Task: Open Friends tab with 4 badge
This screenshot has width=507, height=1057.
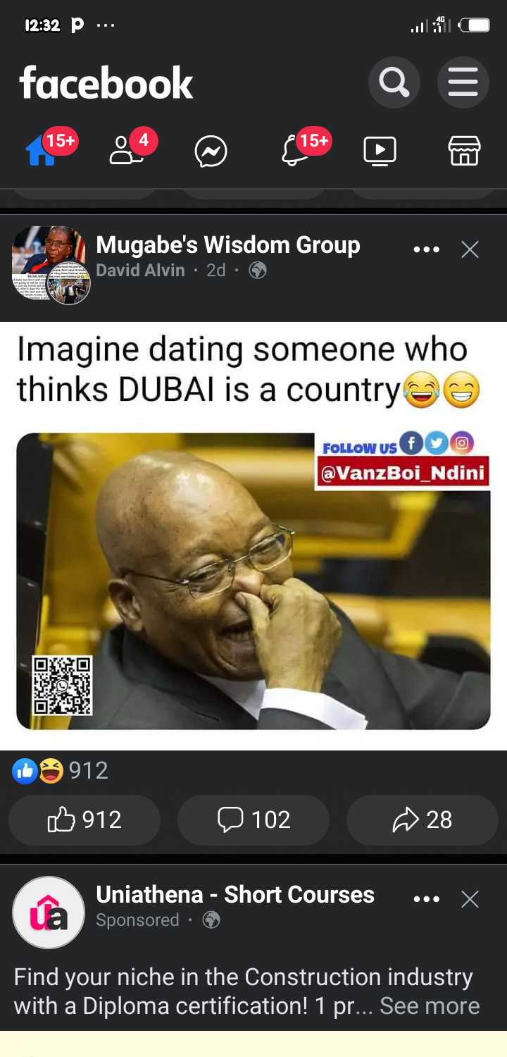Action: pos(127,150)
